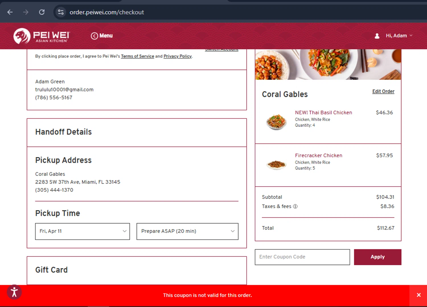Click NEW! Thai Basil Chicken item name
Image resolution: width=427 pixels, height=307 pixels.
click(x=323, y=113)
